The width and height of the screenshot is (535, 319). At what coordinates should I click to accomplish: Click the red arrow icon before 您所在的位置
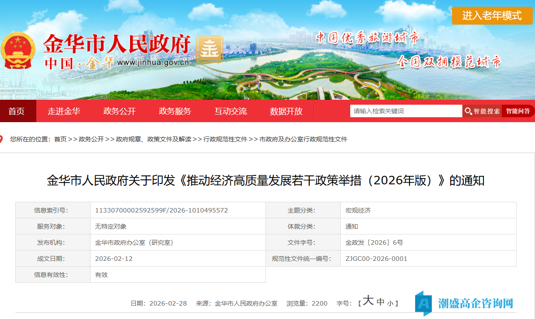tap(4, 139)
